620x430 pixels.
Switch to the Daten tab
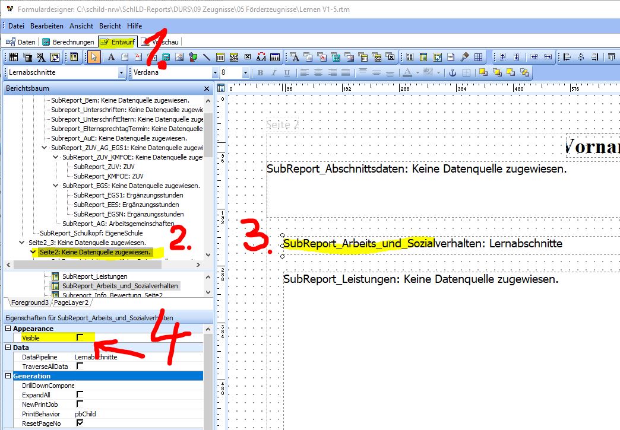pyautogui.click(x=21, y=42)
